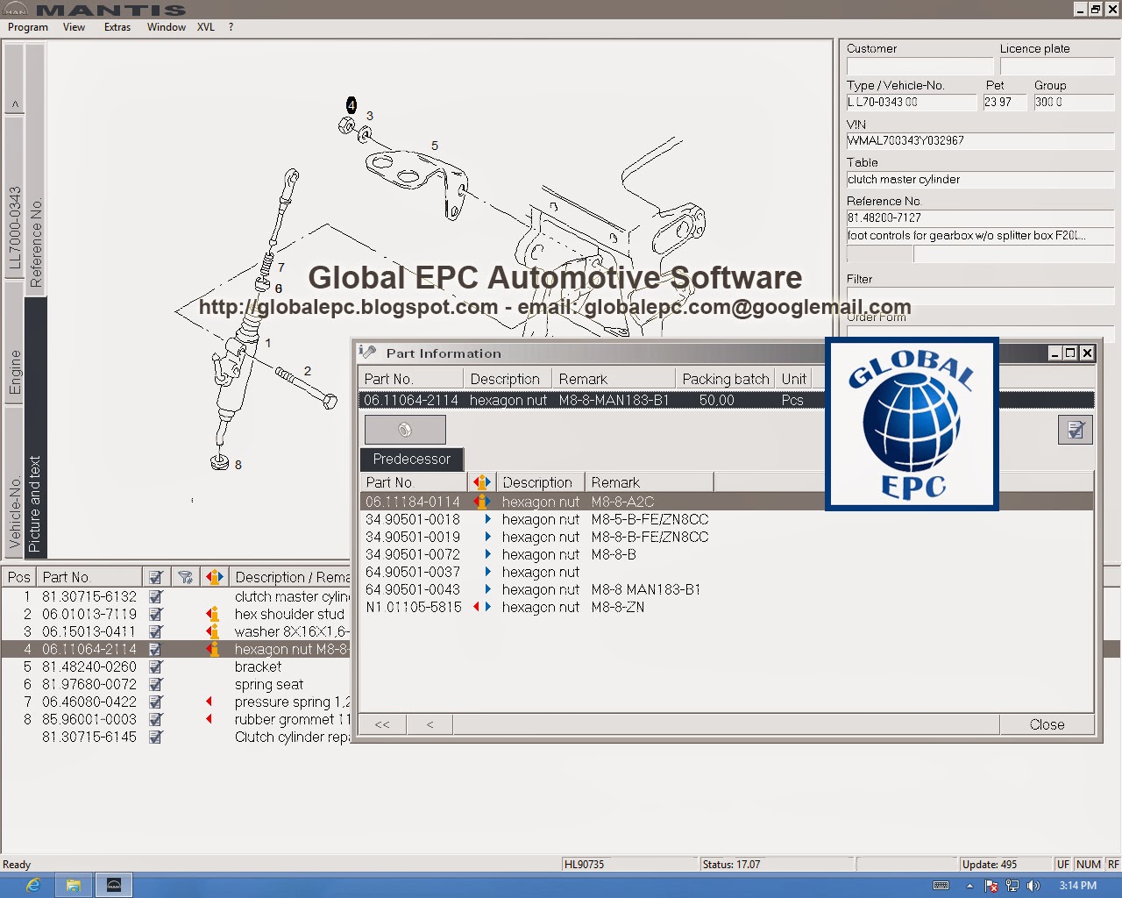Screen dimensions: 1122x898
Task: Click part image thumbnail button in Part Information
Action: tap(405, 430)
